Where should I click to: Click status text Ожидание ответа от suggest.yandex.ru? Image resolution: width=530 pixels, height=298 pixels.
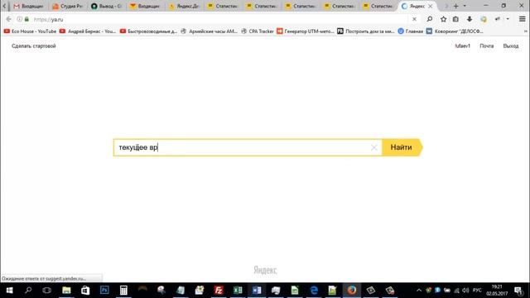(44, 278)
